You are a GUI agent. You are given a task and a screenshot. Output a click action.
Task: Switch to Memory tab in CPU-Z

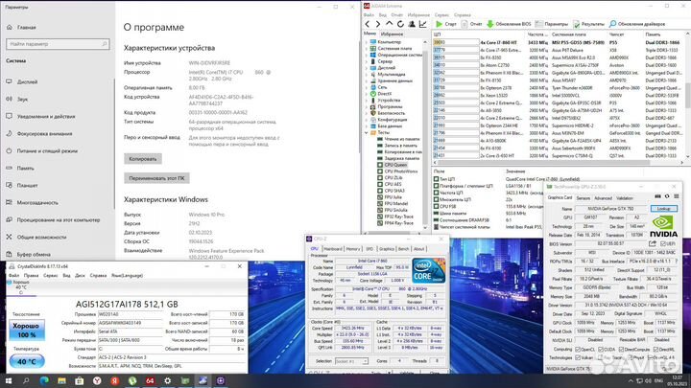[x=353, y=249]
